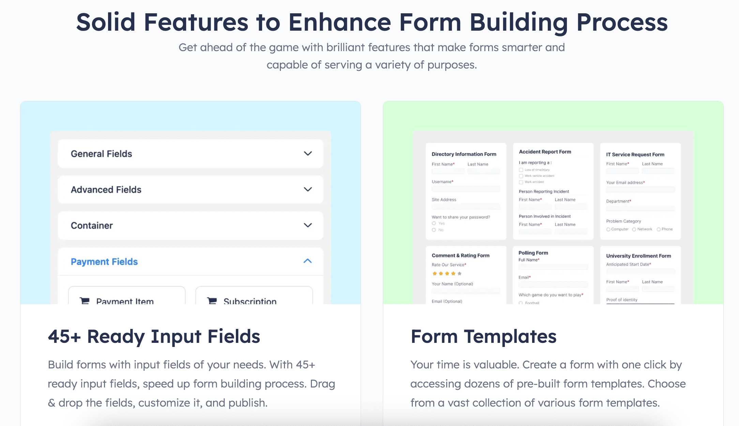Screen dimensions: 739x426
Task: Click the Problem Category label
Action: tap(623, 221)
